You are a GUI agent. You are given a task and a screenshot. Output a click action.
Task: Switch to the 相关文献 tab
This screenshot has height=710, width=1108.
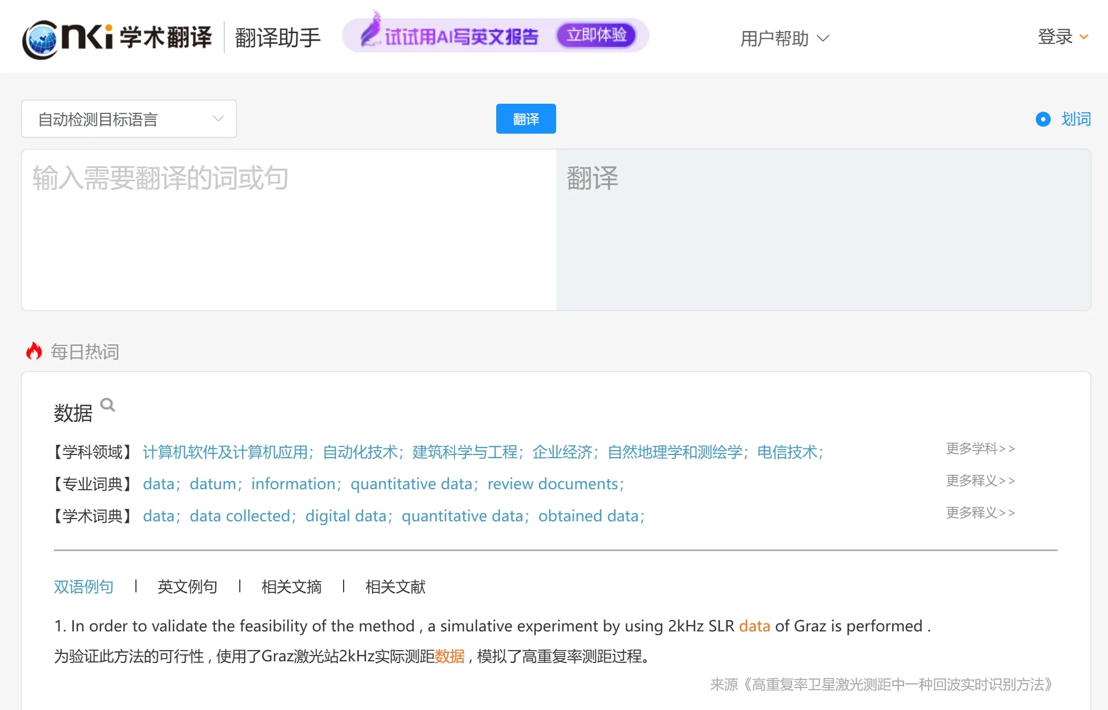point(394,586)
